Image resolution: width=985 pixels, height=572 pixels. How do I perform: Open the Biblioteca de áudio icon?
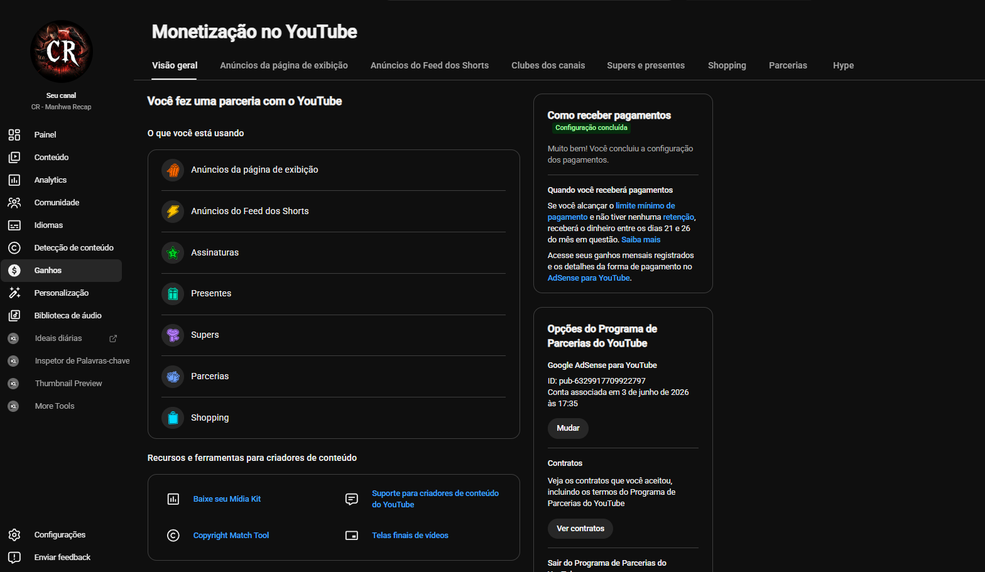point(14,316)
